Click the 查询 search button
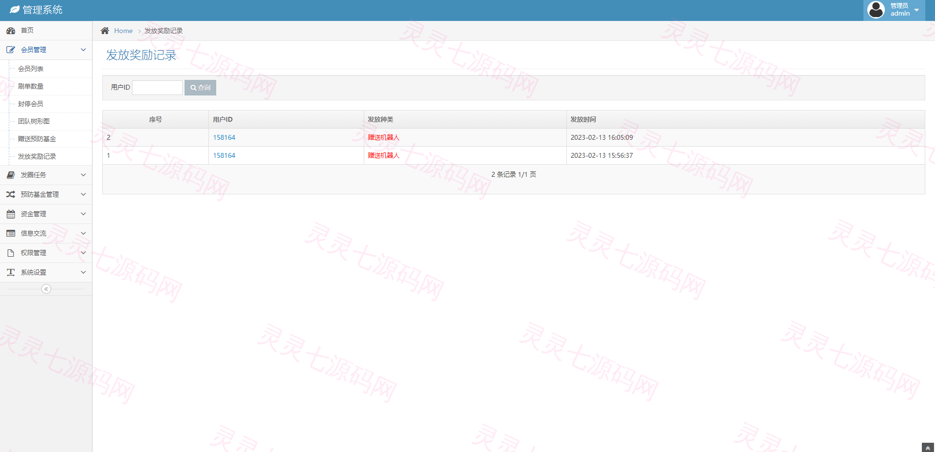Viewport: 935px width, 452px height. click(200, 88)
